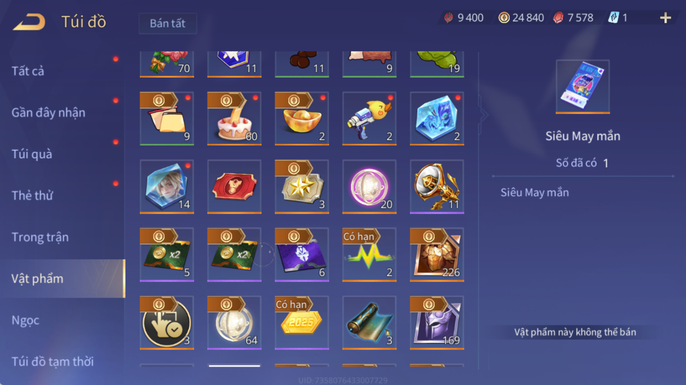The height and width of the screenshot is (385, 686).
Task: Pick the gold star badge item
Action: pyautogui.click(x=302, y=186)
